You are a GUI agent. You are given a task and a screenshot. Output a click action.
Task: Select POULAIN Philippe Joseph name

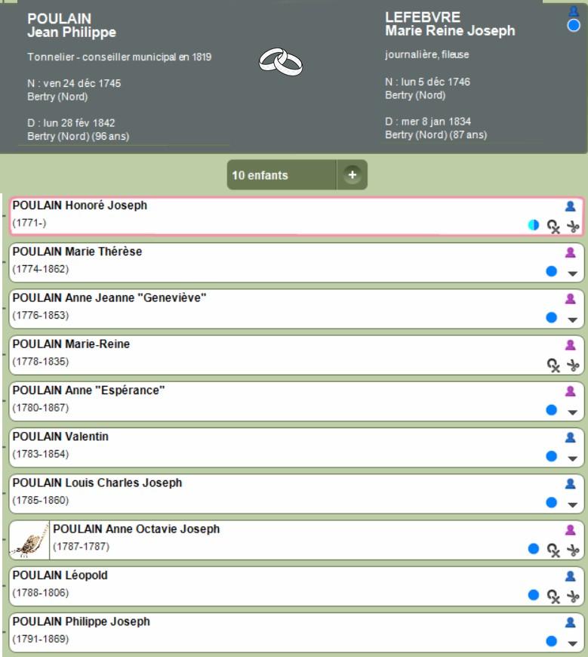[x=82, y=622]
